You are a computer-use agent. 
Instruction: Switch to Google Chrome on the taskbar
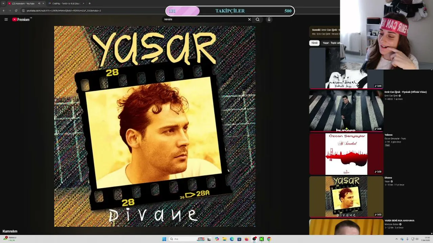pos(269,239)
